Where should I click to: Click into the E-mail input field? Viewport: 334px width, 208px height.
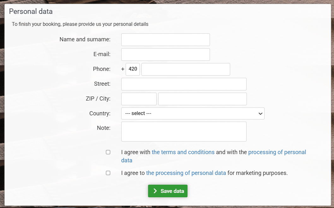165,55
